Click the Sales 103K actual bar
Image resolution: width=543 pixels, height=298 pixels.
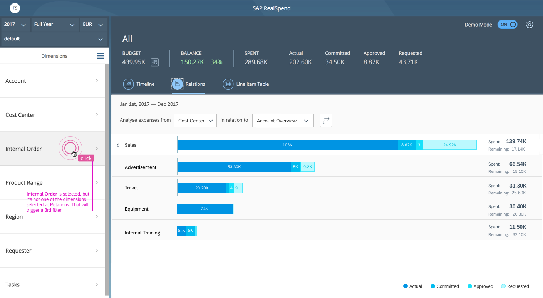click(288, 145)
